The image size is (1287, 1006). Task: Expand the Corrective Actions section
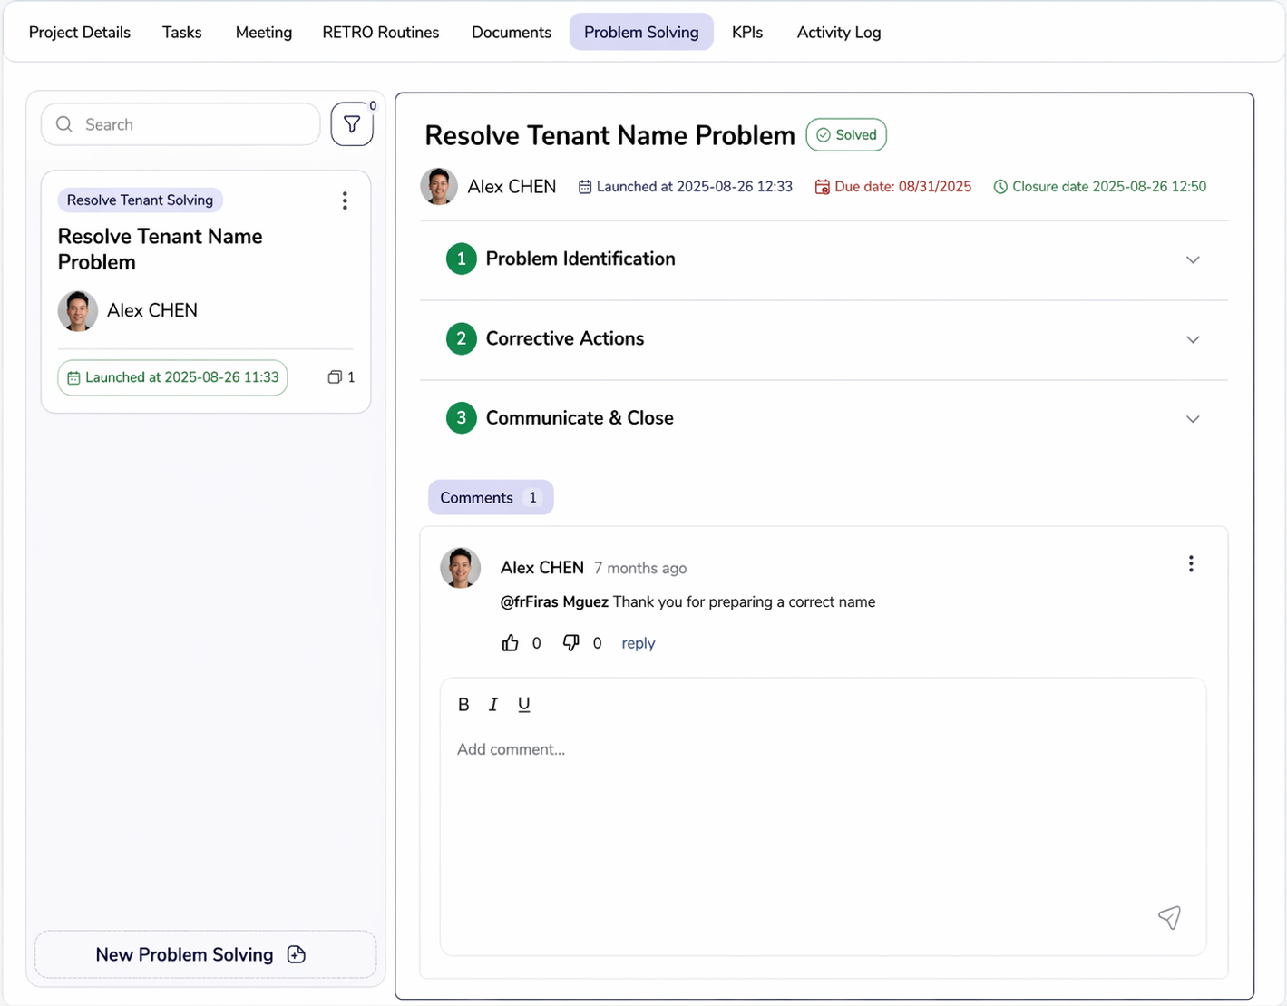1192,339
